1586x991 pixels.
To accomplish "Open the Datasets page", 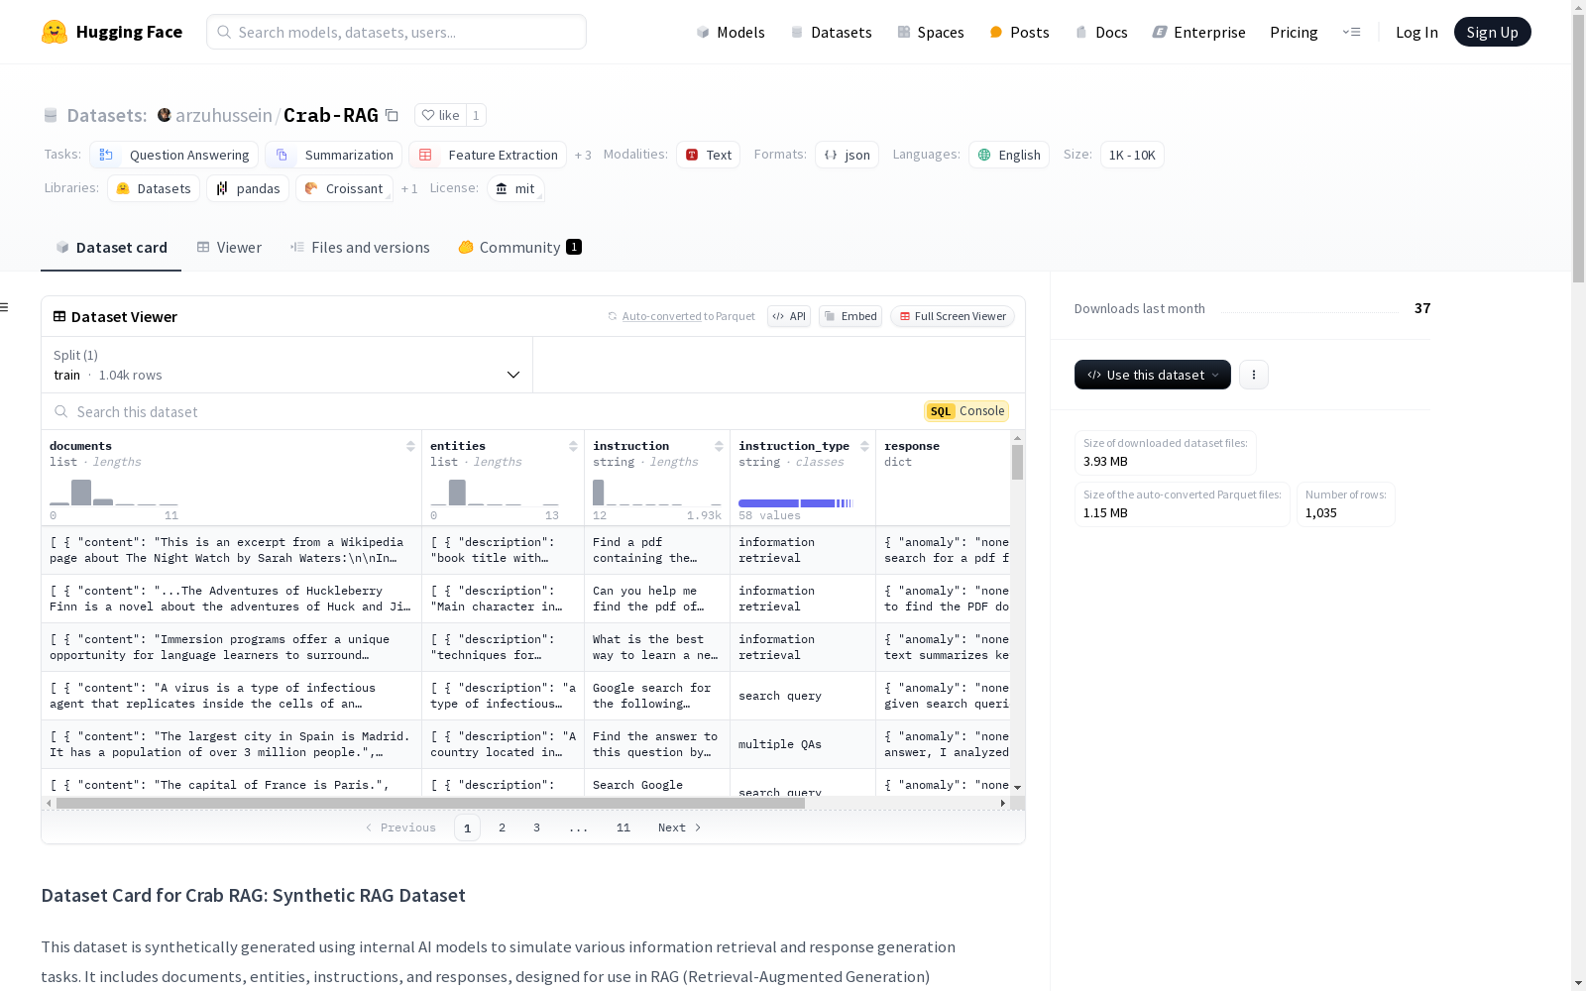I will tap(831, 32).
